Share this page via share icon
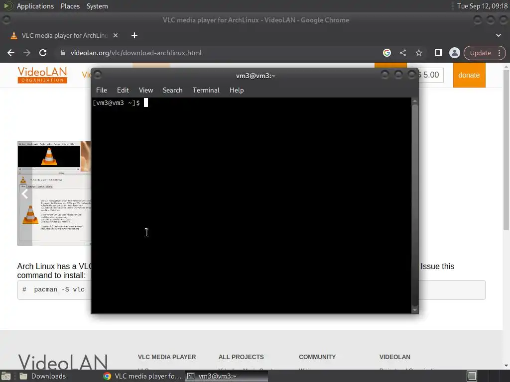 coord(402,53)
